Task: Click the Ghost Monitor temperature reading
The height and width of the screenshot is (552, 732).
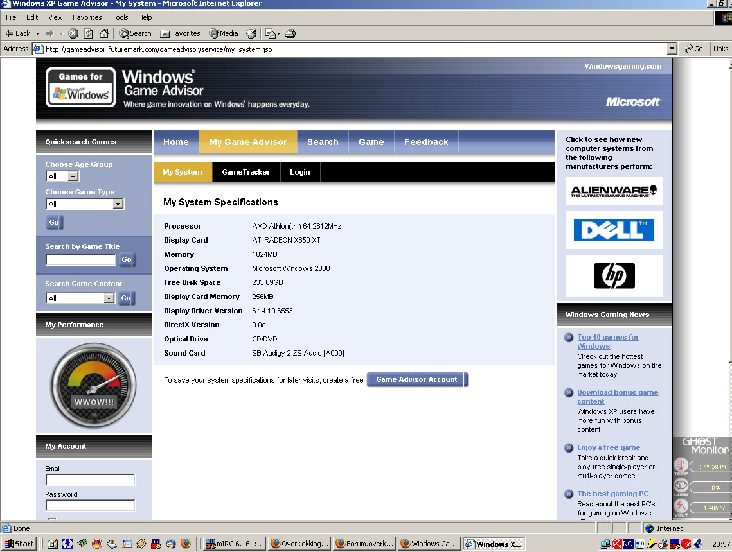Action: click(x=711, y=466)
